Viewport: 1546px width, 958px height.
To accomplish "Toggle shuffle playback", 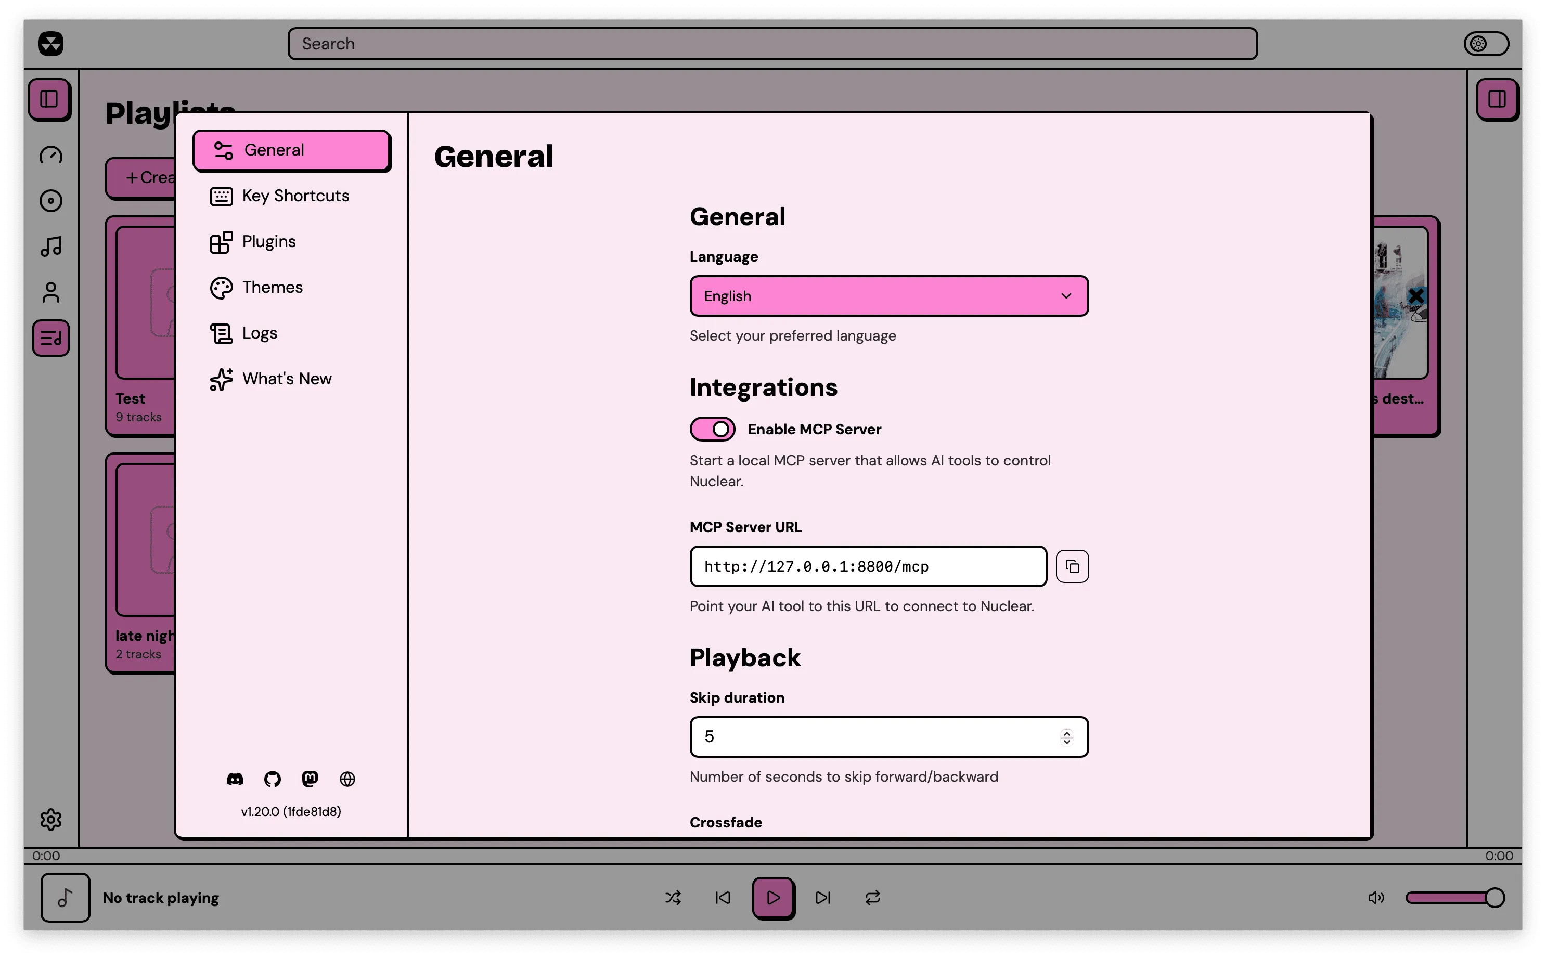I will click(673, 897).
